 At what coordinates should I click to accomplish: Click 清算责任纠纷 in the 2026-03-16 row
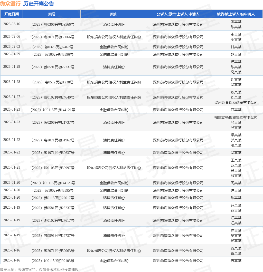point(114,24)
